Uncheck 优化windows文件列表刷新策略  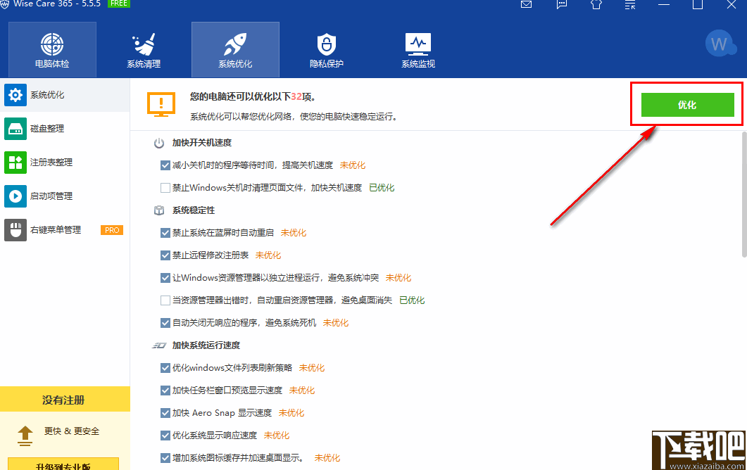click(x=165, y=367)
